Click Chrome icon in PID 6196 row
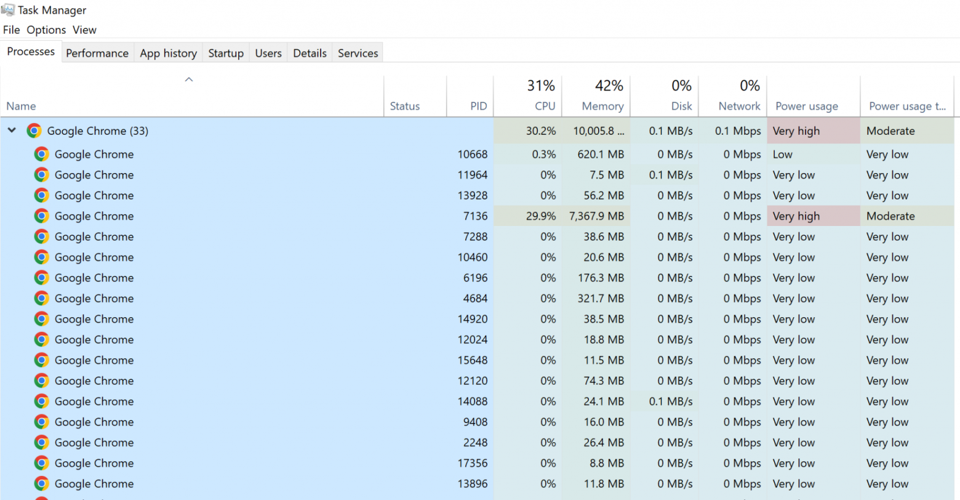The width and height of the screenshot is (960, 500). tap(41, 278)
